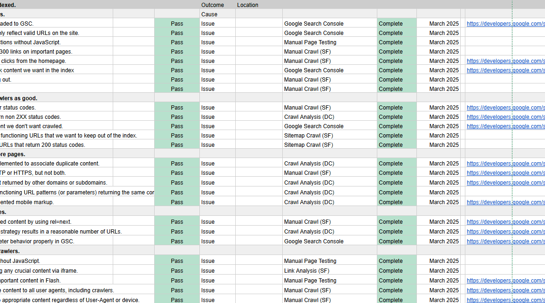Click 'Manual Crawl (SF)' in the 'r status codes.' row
The width and height of the screenshot is (545, 303).
[329, 108]
